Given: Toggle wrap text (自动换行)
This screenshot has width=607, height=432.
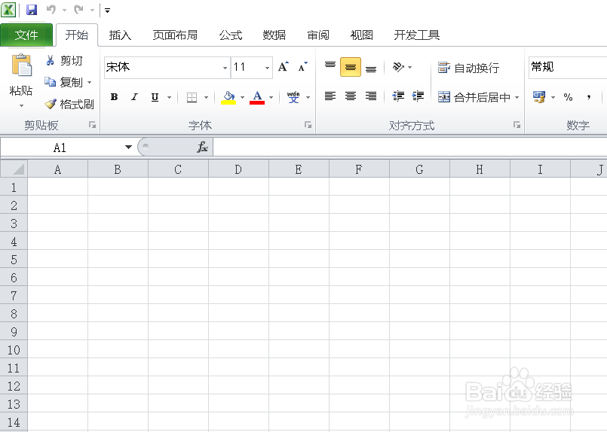Looking at the screenshot, I should (469, 68).
